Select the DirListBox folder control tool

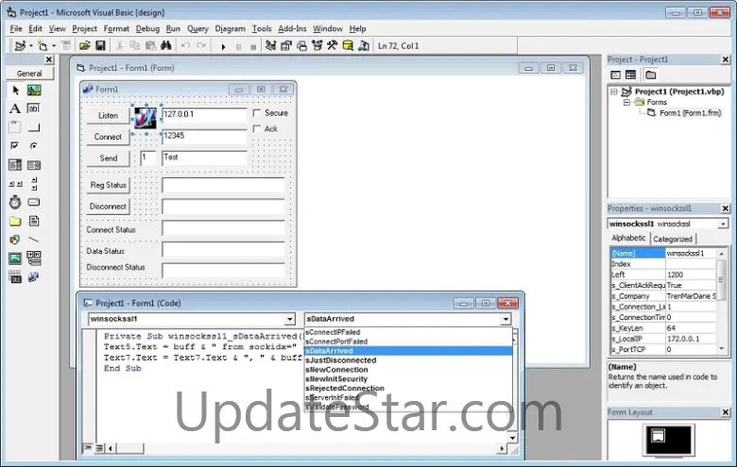click(x=15, y=221)
